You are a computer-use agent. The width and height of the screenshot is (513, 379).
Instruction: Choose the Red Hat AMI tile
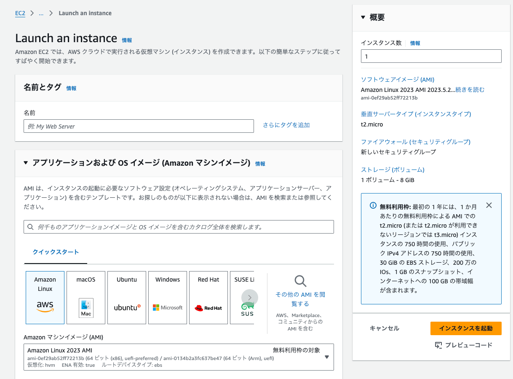[208, 298]
